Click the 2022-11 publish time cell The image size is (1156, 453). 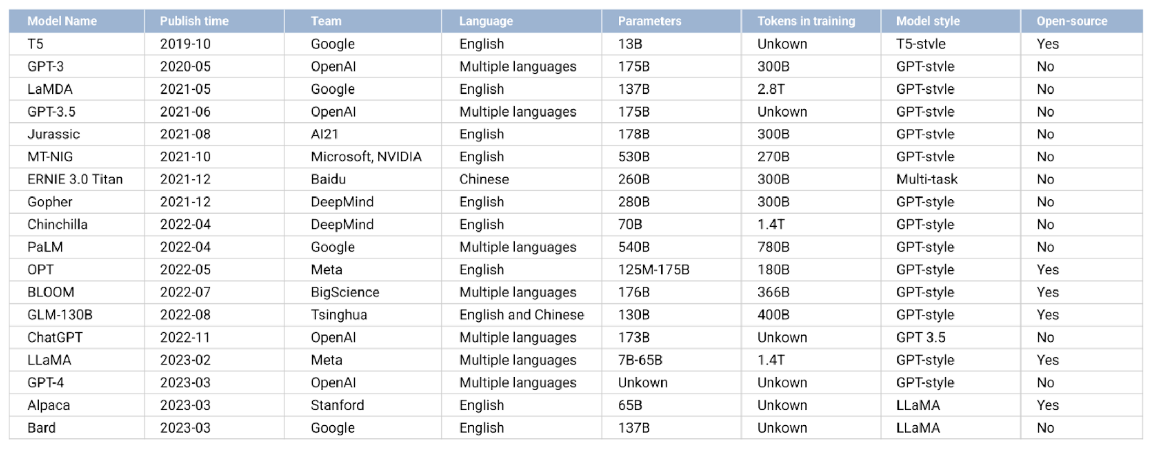coord(215,338)
